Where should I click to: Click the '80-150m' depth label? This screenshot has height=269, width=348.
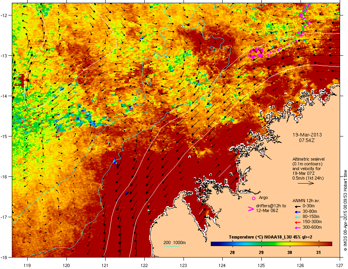[x=311, y=217]
